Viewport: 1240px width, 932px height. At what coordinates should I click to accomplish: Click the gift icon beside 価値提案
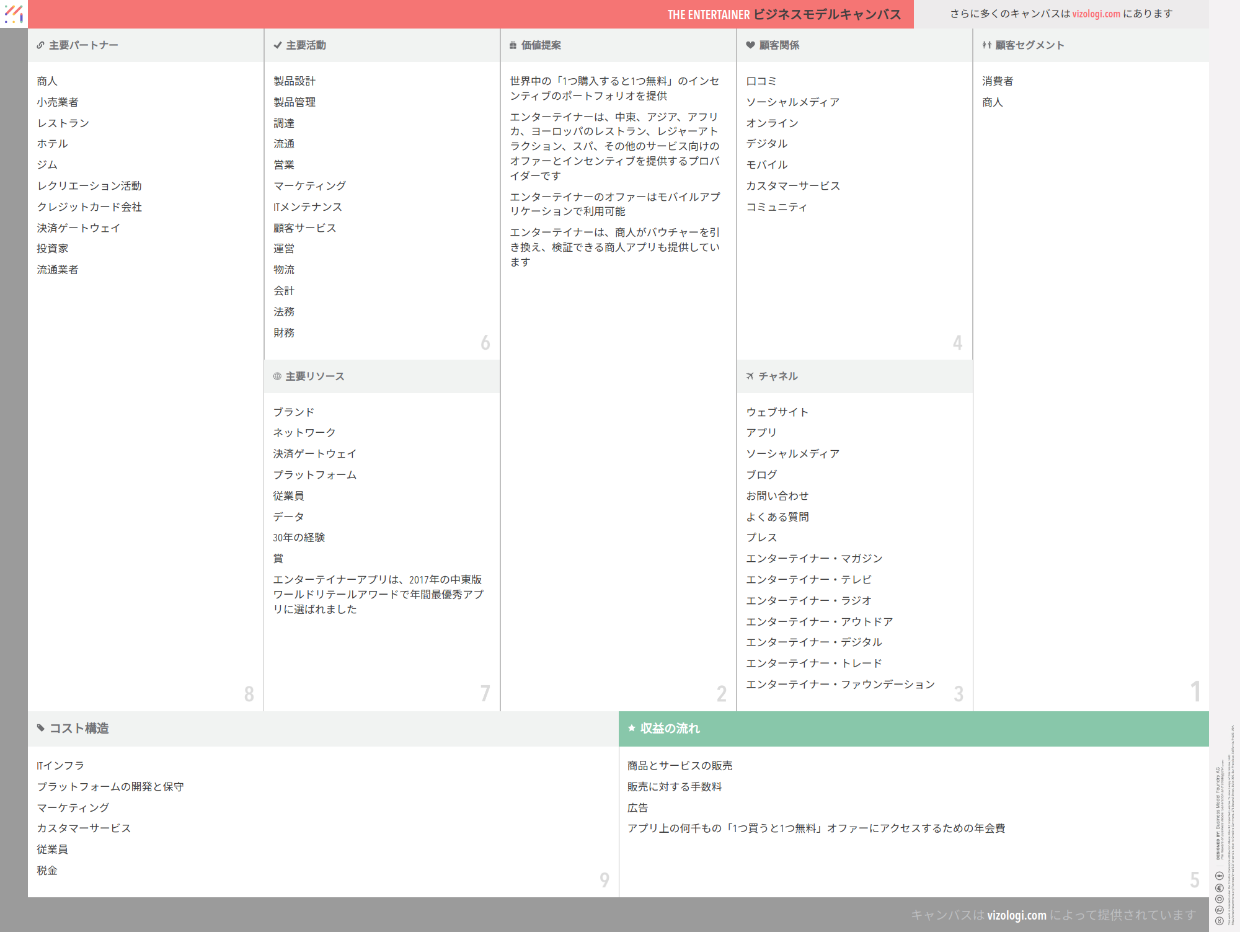[513, 45]
